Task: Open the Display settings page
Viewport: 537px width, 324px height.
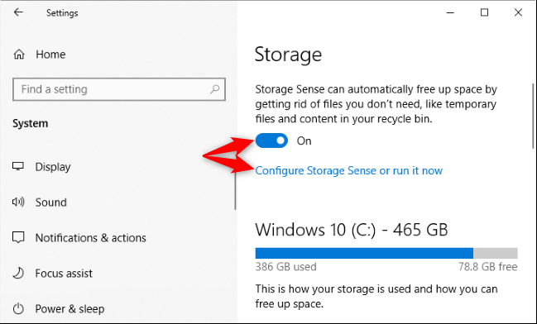Action: point(53,167)
